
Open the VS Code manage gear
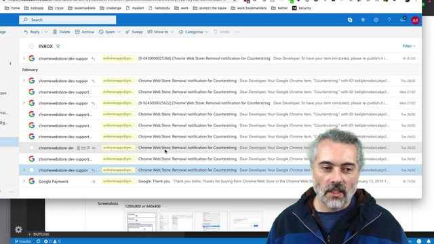click(18, 229)
